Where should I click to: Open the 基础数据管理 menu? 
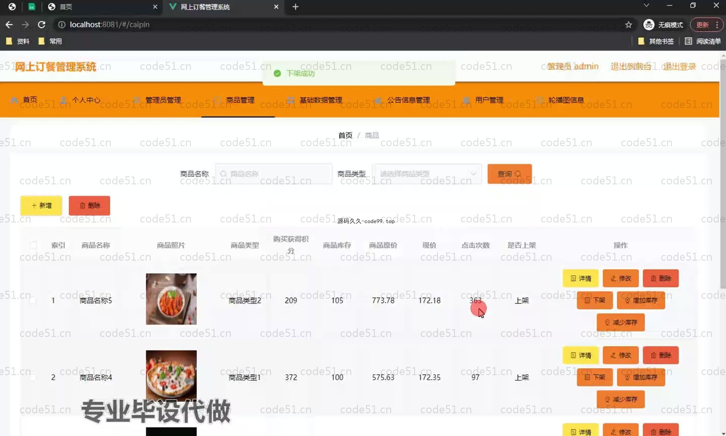(x=320, y=100)
